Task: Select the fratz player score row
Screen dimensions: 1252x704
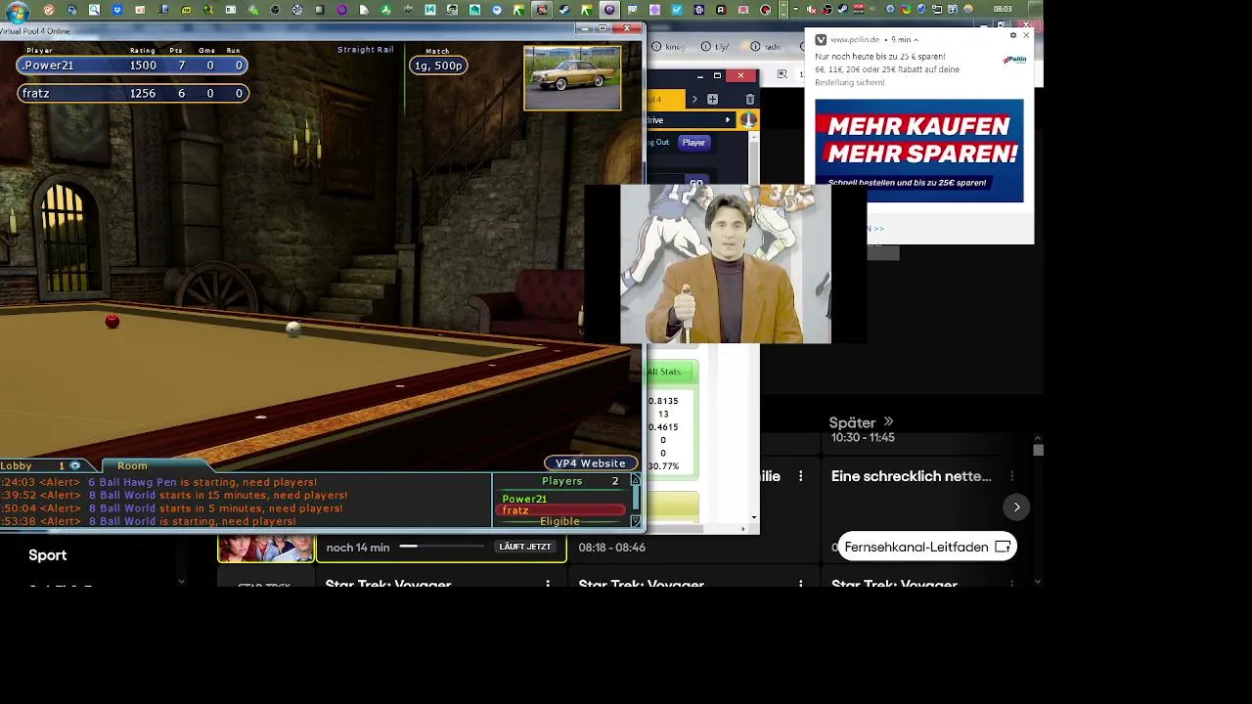Action: coord(132,93)
